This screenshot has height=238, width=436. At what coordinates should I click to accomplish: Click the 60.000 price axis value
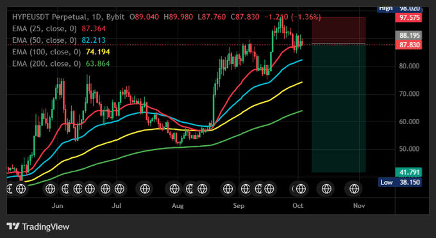pyautogui.click(x=410, y=122)
